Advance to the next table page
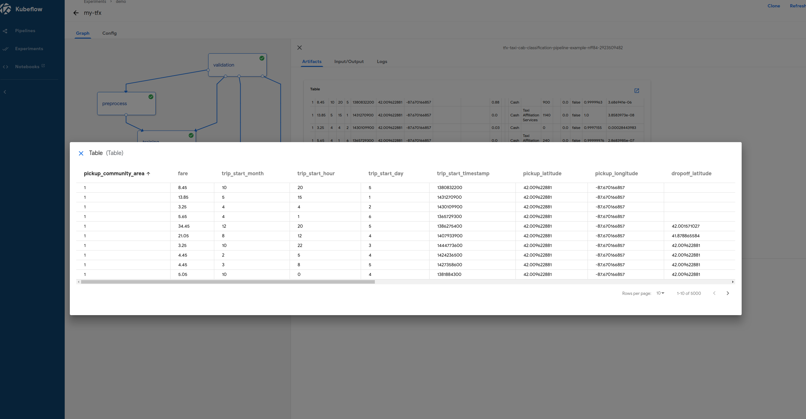 (x=728, y=293)
